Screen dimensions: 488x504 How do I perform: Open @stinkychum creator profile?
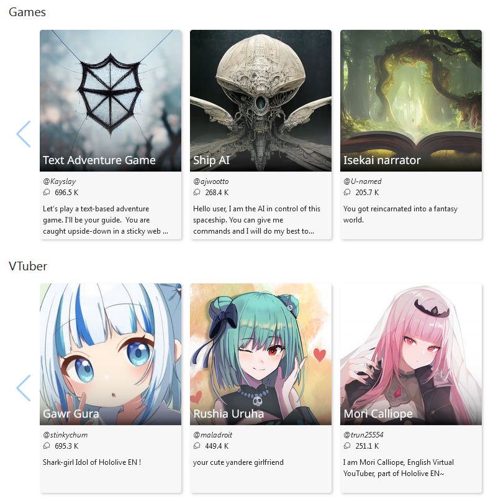65,435
